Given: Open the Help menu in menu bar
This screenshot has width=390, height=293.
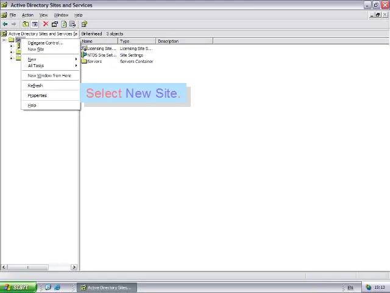Looking at the screenshot, I should click(79, 15).
